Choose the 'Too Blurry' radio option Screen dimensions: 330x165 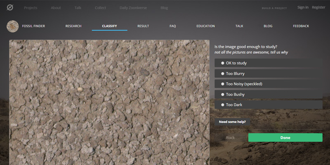235,73
